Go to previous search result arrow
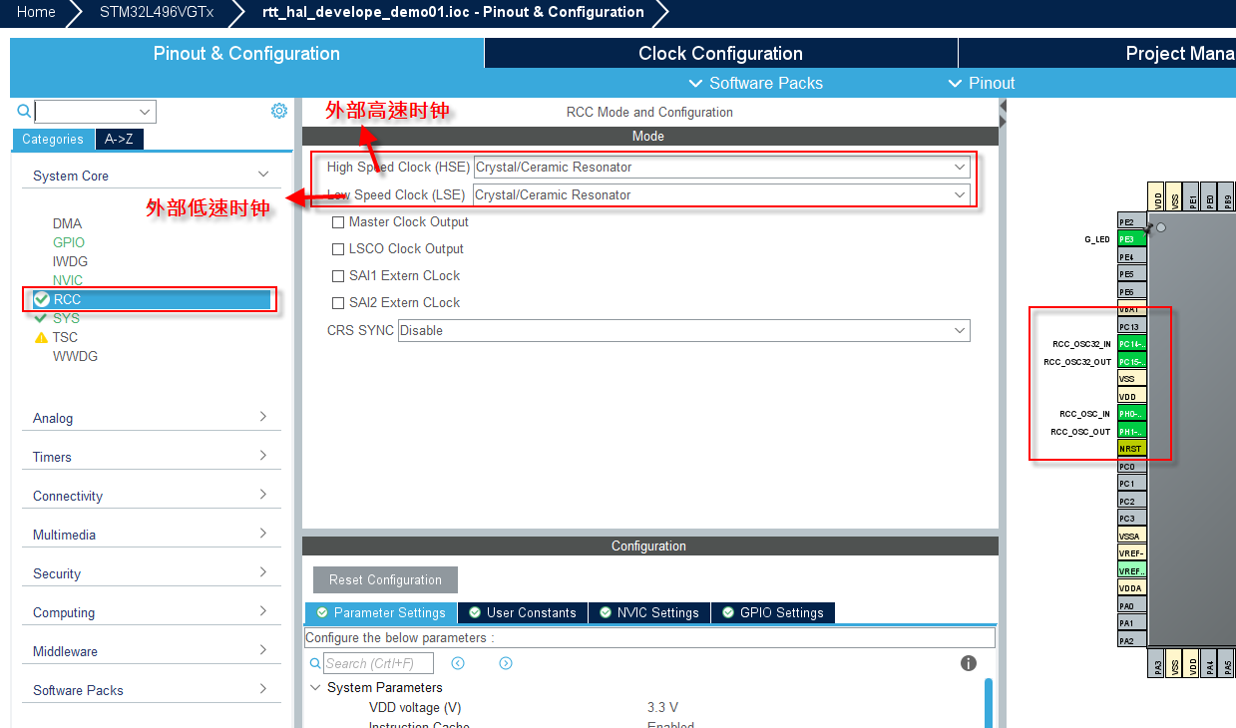Image resolution: width=1236 pixels, height=728 pixels. tap(458, 663)
